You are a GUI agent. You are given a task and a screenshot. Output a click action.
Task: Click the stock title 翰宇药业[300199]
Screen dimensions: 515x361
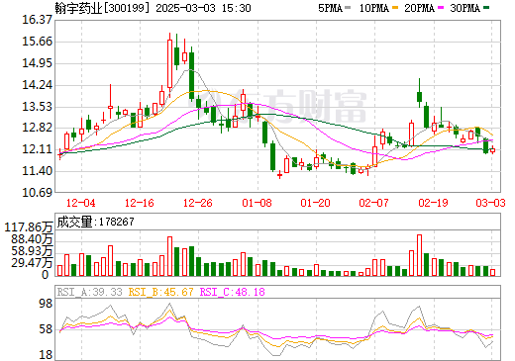click(102, 8)
